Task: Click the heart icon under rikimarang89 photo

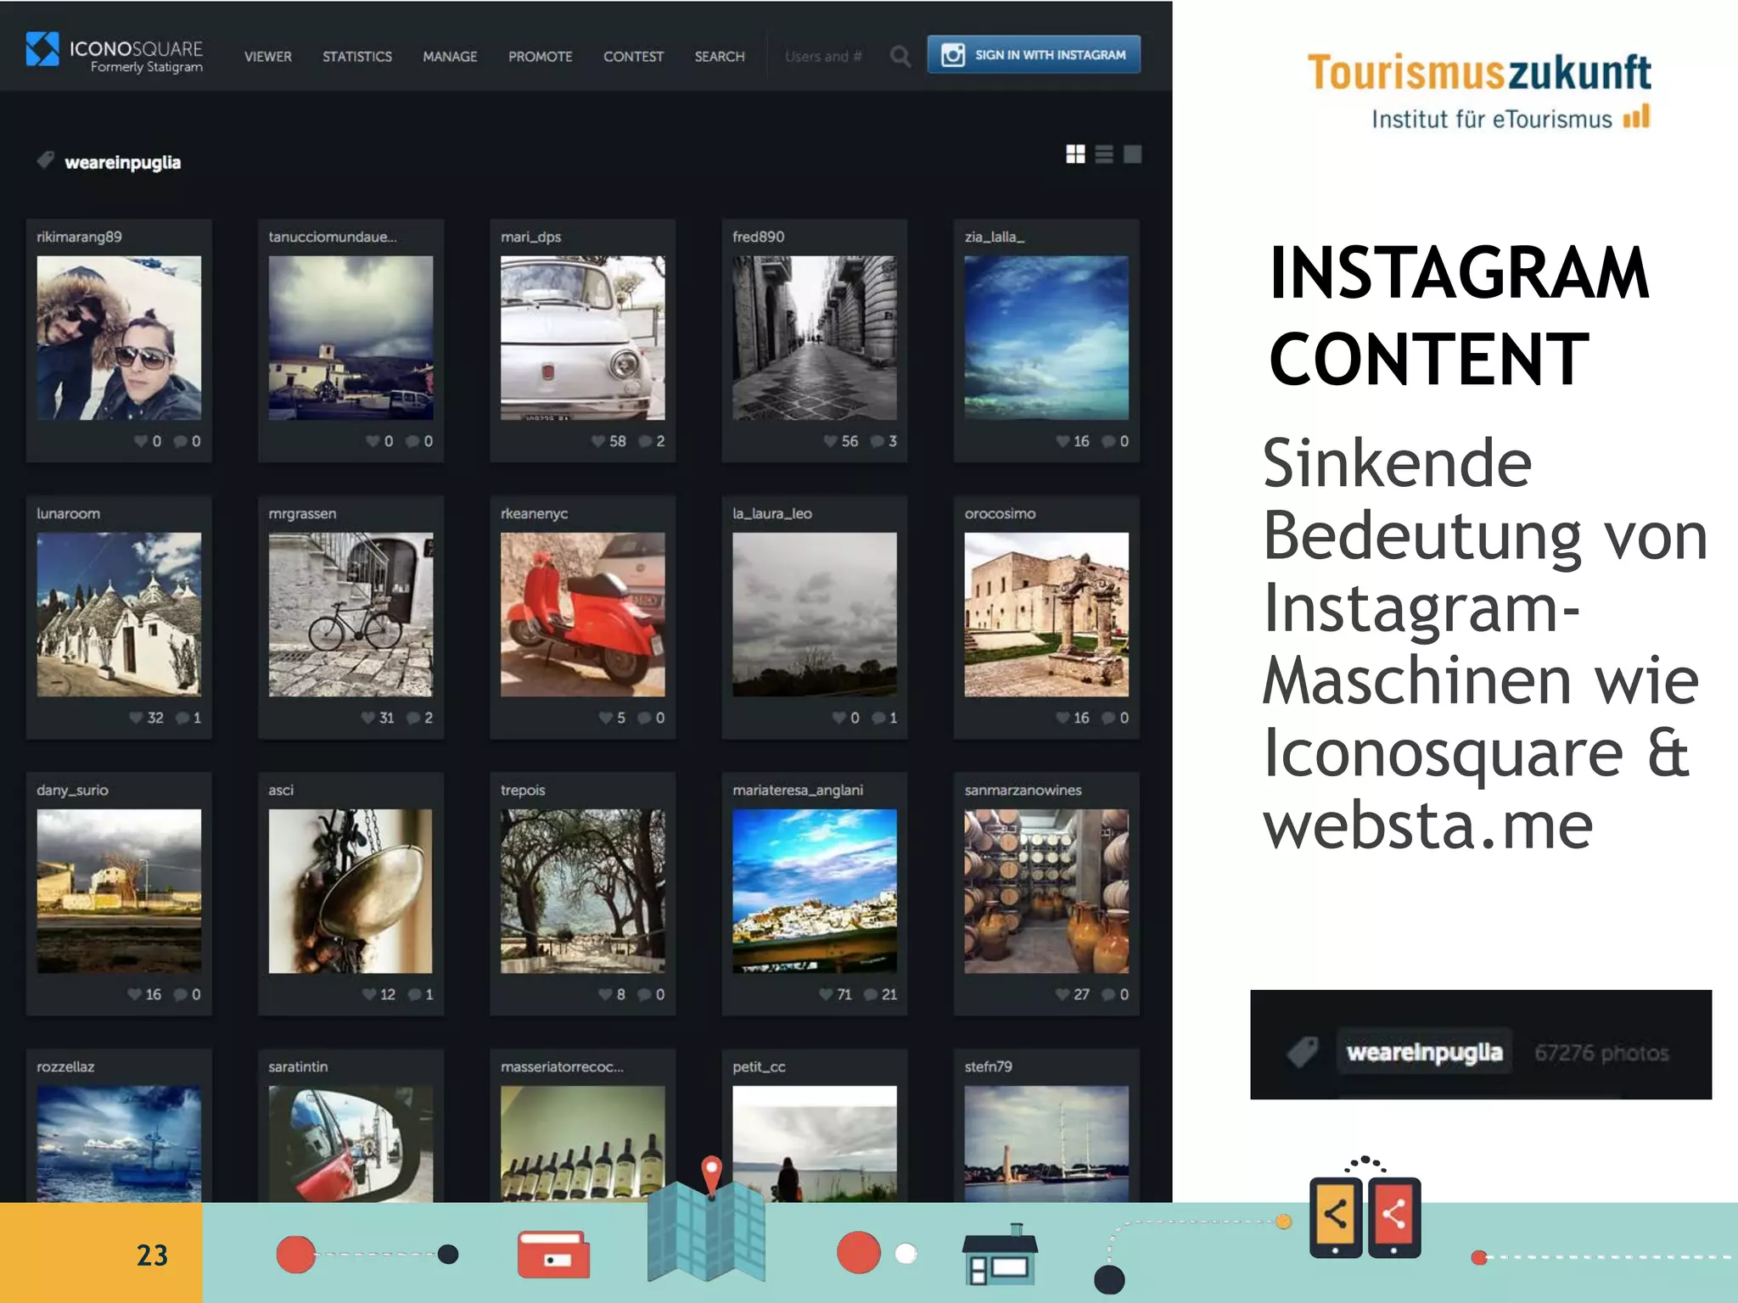Action: (141, 441)
